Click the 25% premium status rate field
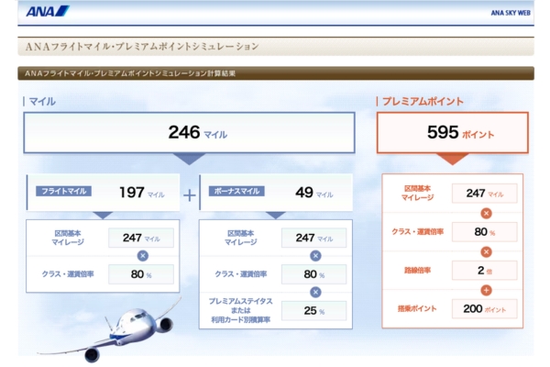 pyautogui.click(x=315, y=310)
